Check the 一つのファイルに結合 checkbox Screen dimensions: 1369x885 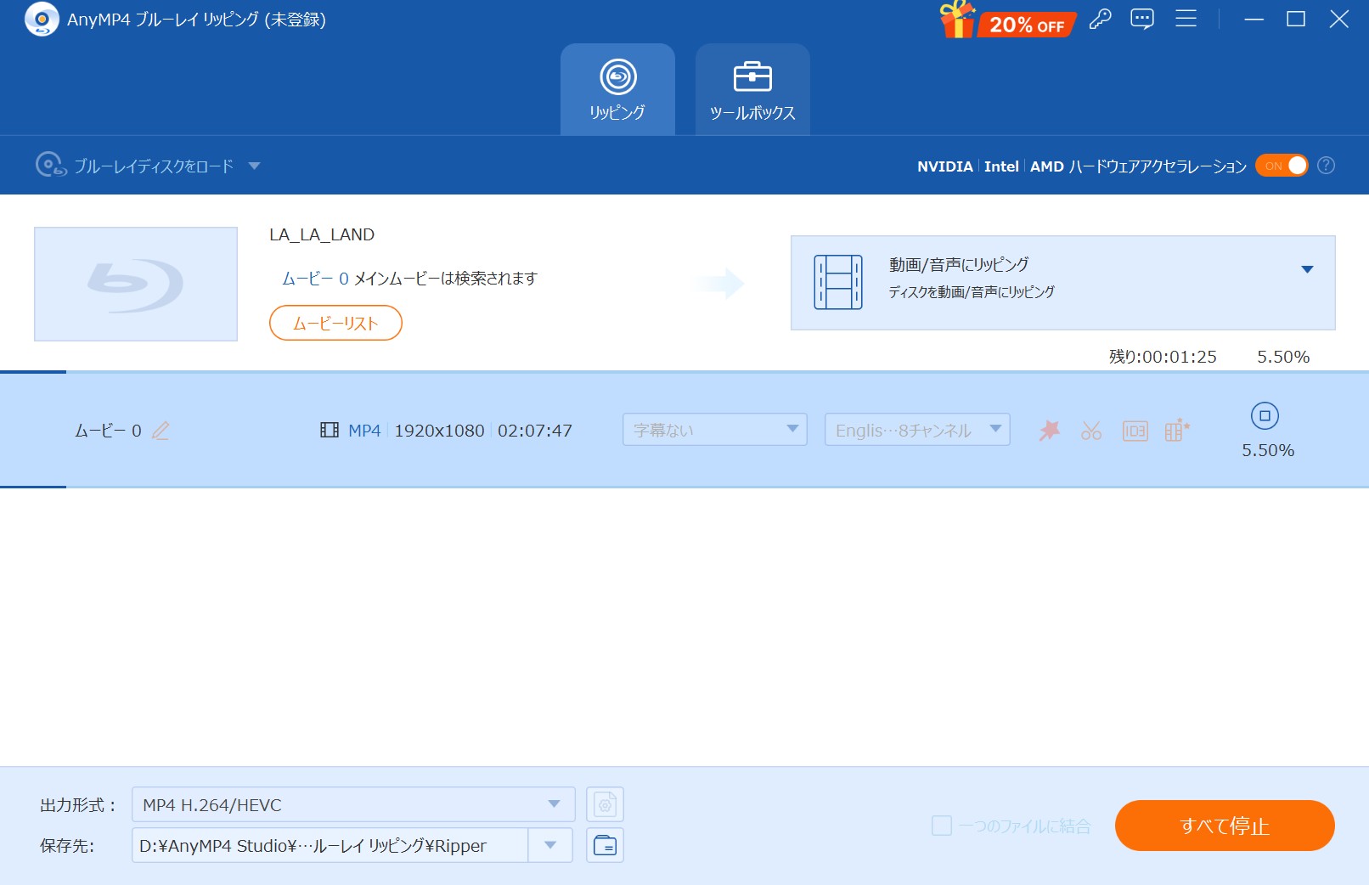coord(942,826)
